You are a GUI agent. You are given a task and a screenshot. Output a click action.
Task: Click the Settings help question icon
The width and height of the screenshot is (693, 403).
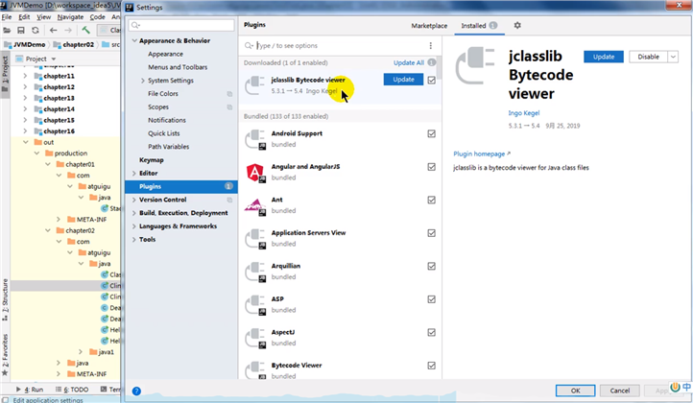pyautogui.click(x=136, y=391)
